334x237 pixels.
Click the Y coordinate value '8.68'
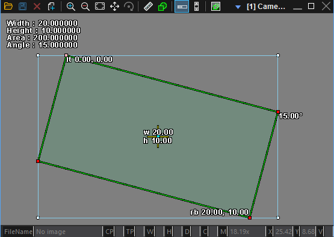[309, 232]
